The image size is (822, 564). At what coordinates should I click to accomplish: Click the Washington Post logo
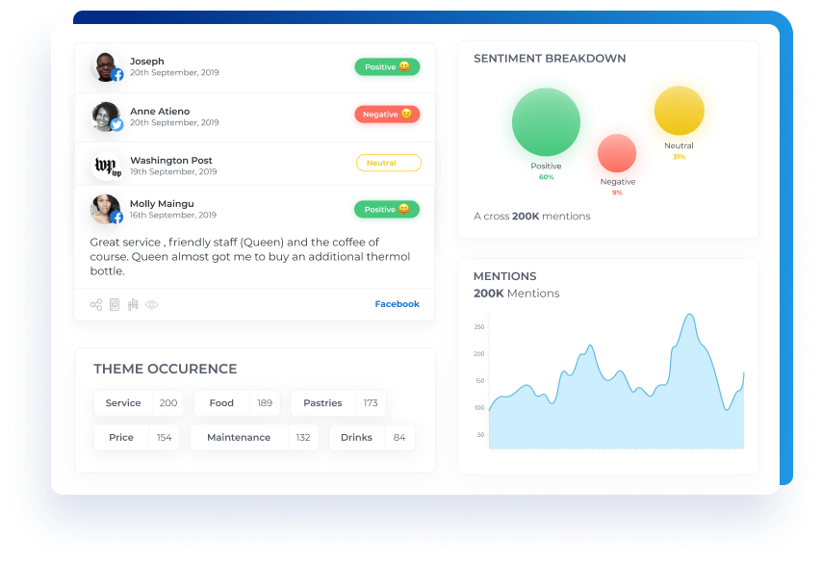click(x=106, y=166)
